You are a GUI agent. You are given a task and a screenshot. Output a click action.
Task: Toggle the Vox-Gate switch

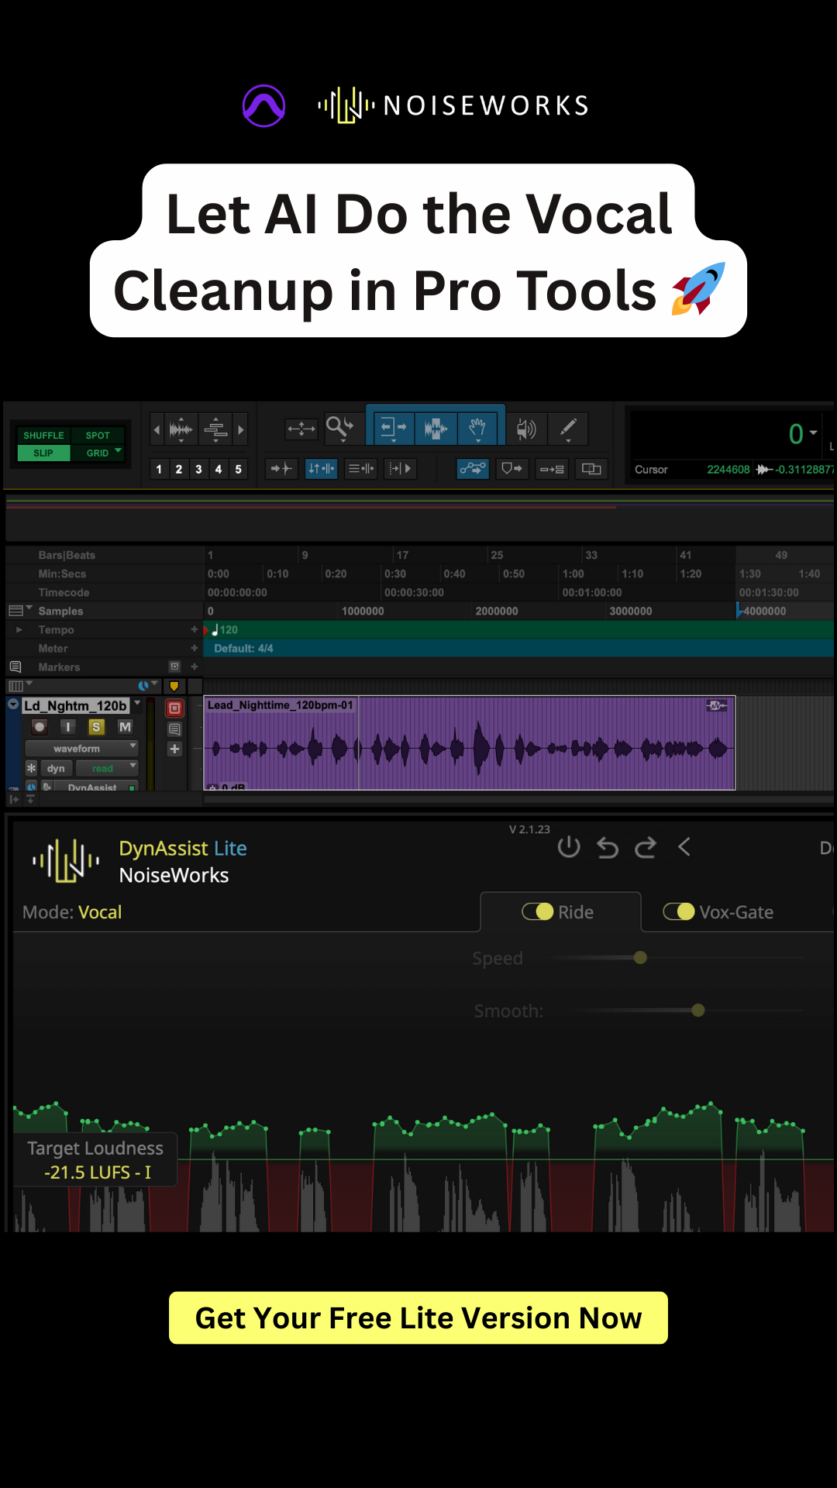coord(679,912)
